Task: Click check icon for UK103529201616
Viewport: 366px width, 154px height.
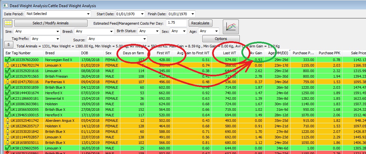Action: coord(7,71)
